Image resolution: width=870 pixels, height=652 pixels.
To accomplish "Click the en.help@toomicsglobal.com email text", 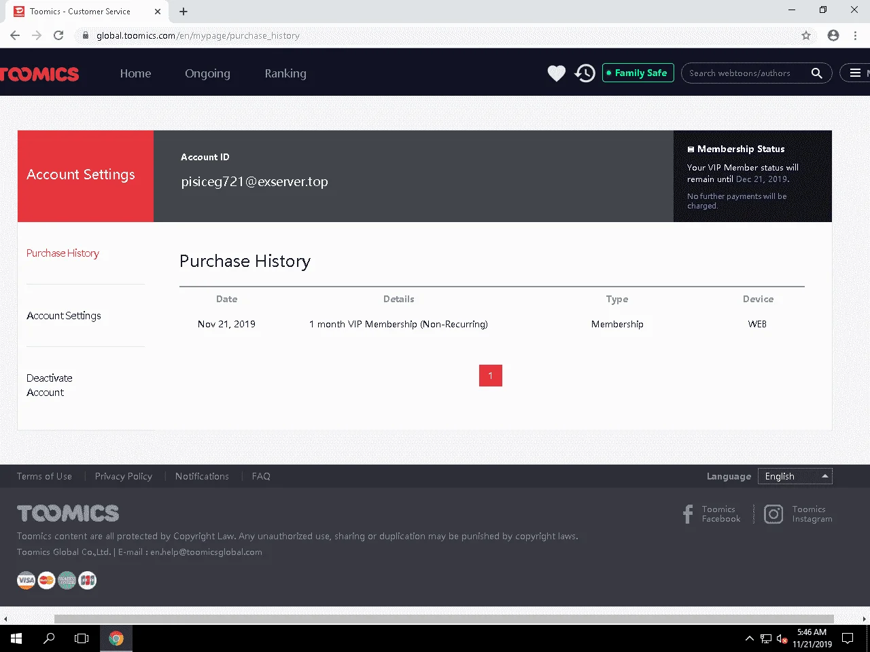I will pyautogui.click(x=206, y=552).
